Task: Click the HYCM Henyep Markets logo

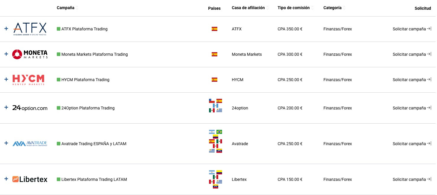Action: click(28, 80)
